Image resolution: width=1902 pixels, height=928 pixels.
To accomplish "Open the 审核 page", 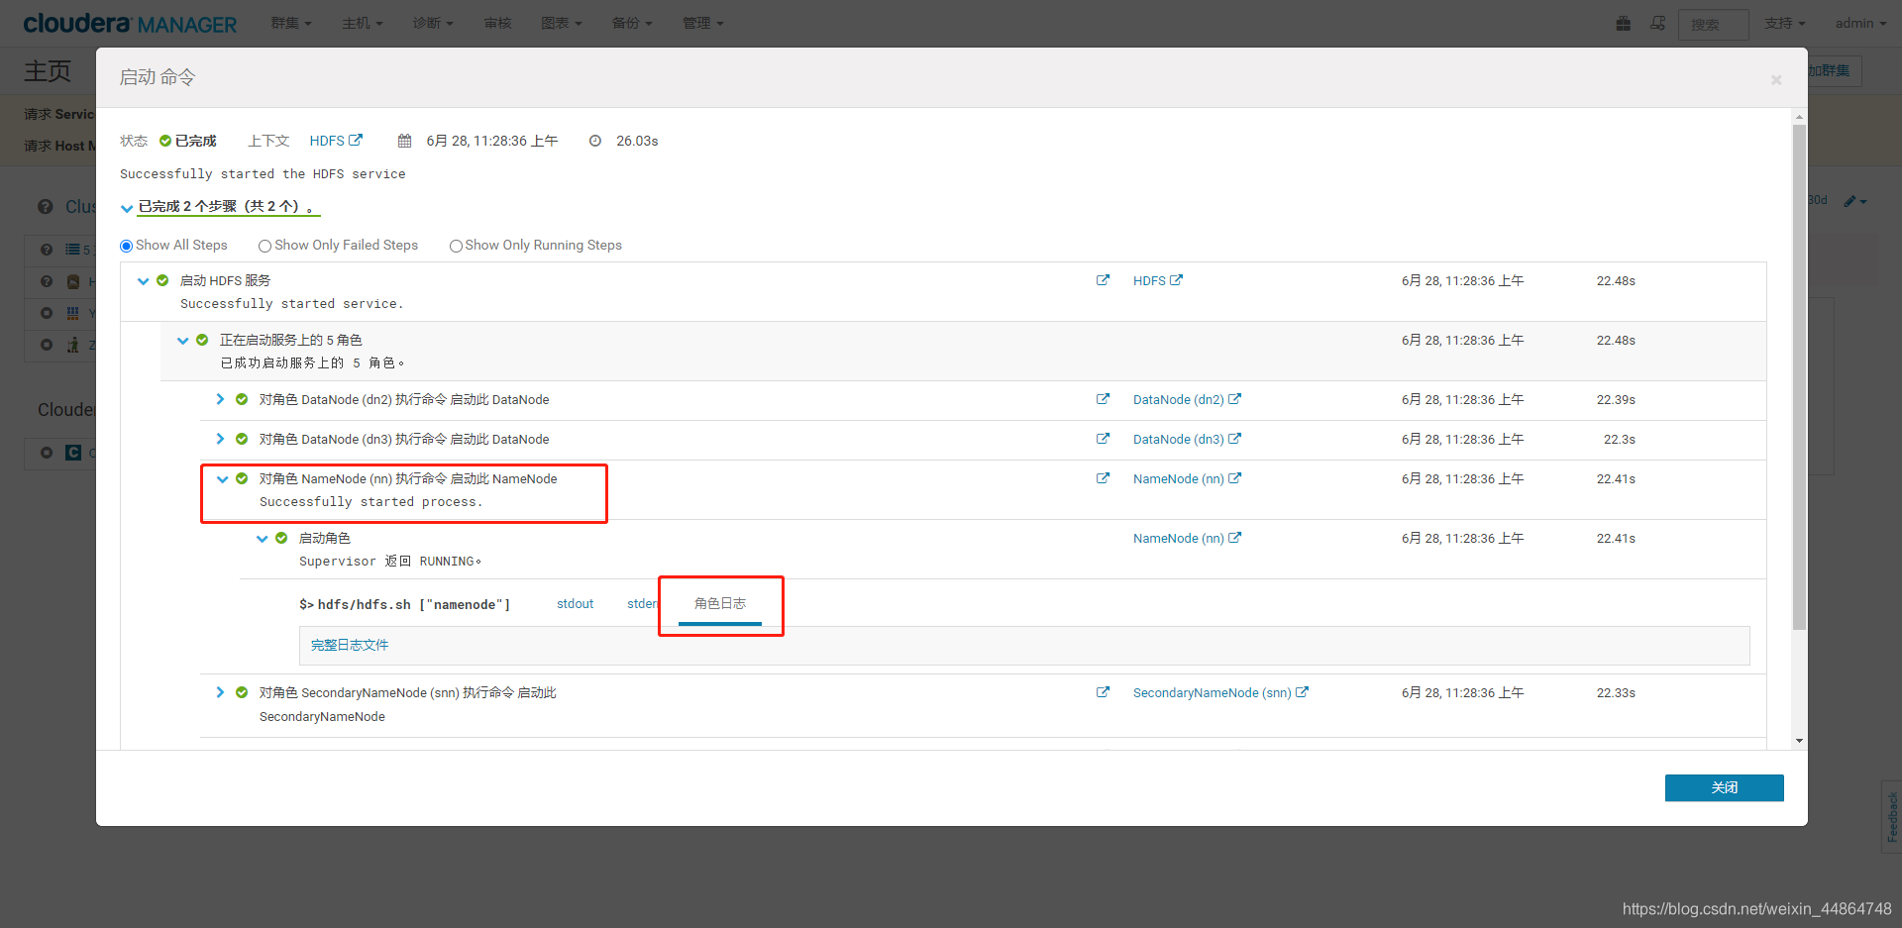I will point(497,23).
